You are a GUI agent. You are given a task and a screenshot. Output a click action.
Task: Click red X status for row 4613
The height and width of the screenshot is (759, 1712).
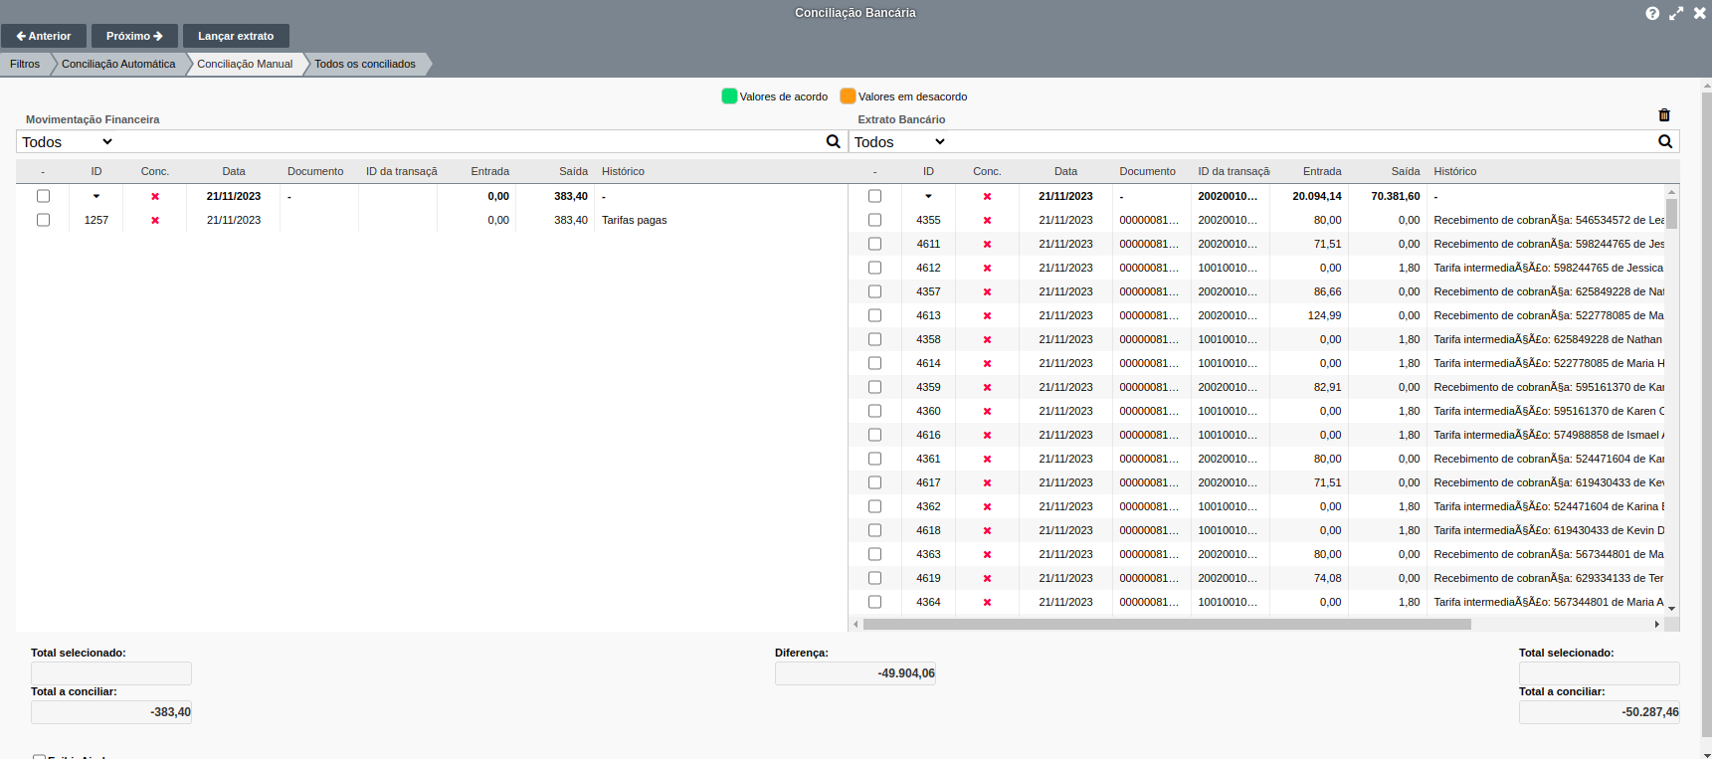pyautogui.click(x=987, y=315)
